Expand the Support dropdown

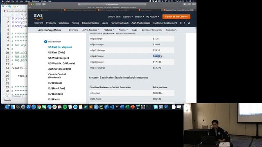128,17
